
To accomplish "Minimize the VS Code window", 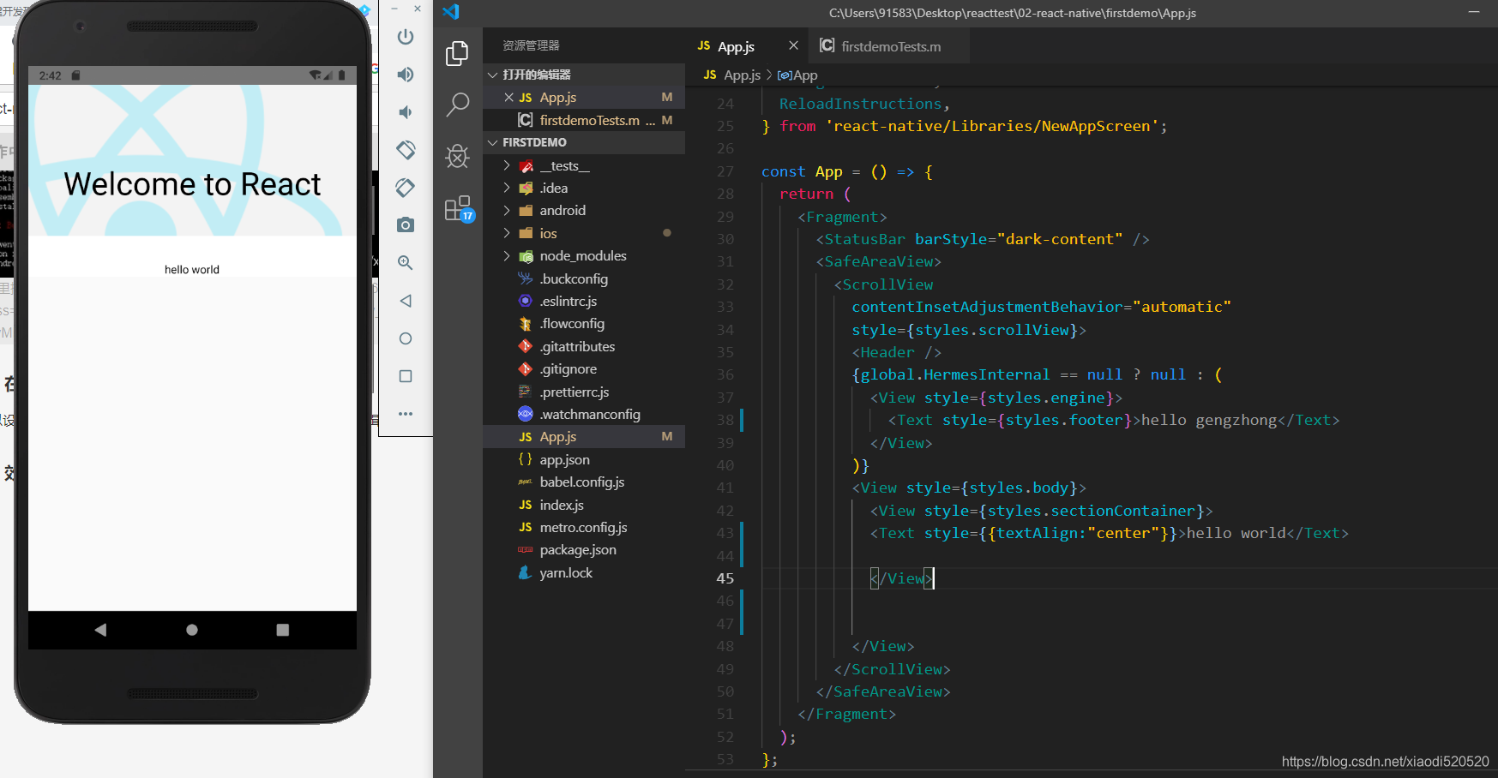I will (x=1475, y=12).
